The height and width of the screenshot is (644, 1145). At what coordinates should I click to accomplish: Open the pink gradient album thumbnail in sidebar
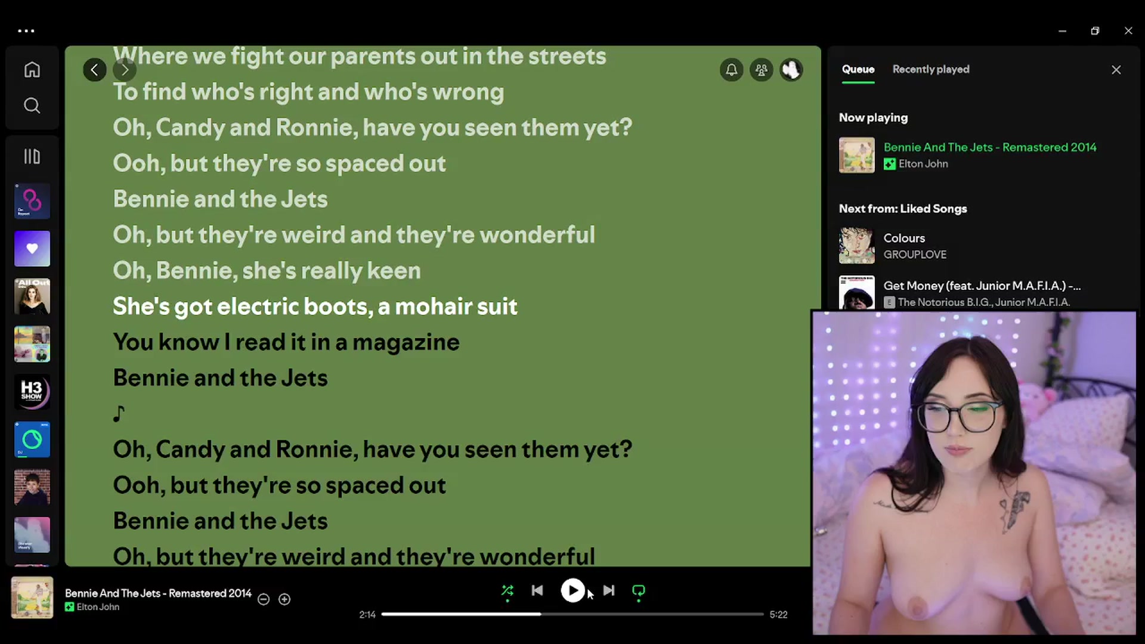tap(32, 535)
